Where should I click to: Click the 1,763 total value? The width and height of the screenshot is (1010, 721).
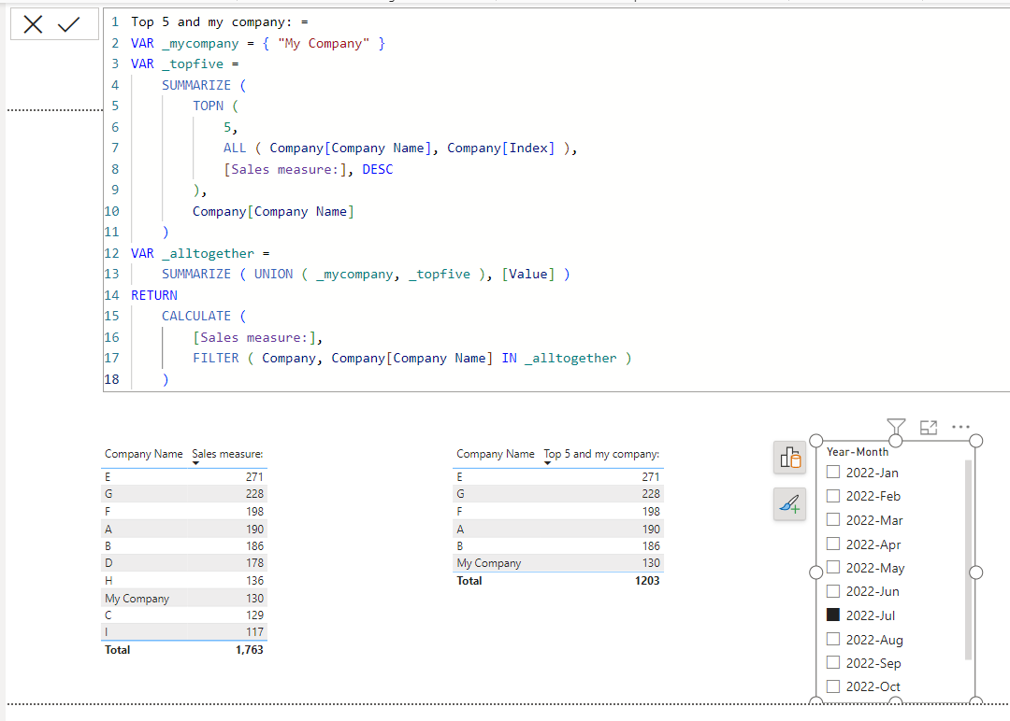[x=250, y=650]
